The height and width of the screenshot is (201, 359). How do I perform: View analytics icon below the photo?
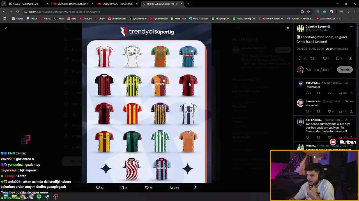click(171, 188)
